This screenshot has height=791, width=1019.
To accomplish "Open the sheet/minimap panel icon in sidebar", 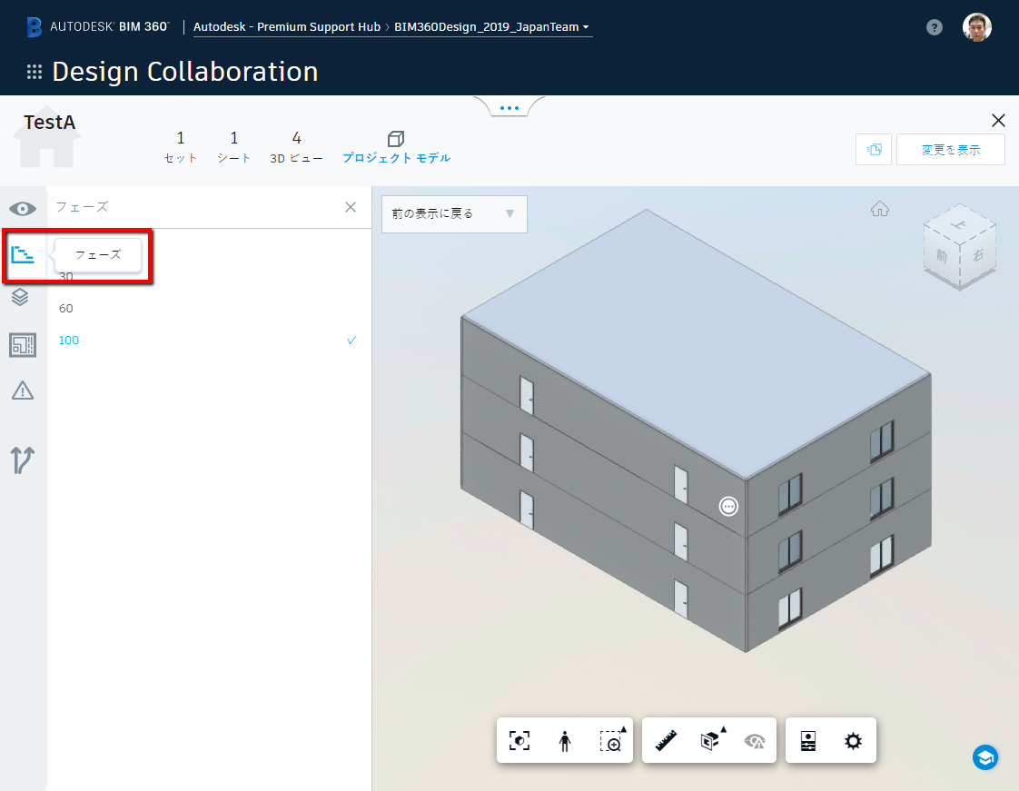I will click(x=22, y=345).
